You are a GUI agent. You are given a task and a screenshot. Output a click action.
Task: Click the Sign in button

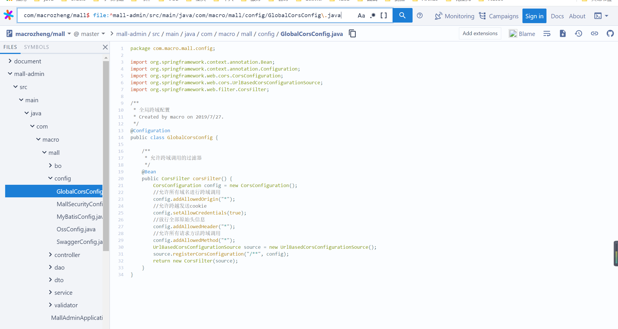point(534,16)
